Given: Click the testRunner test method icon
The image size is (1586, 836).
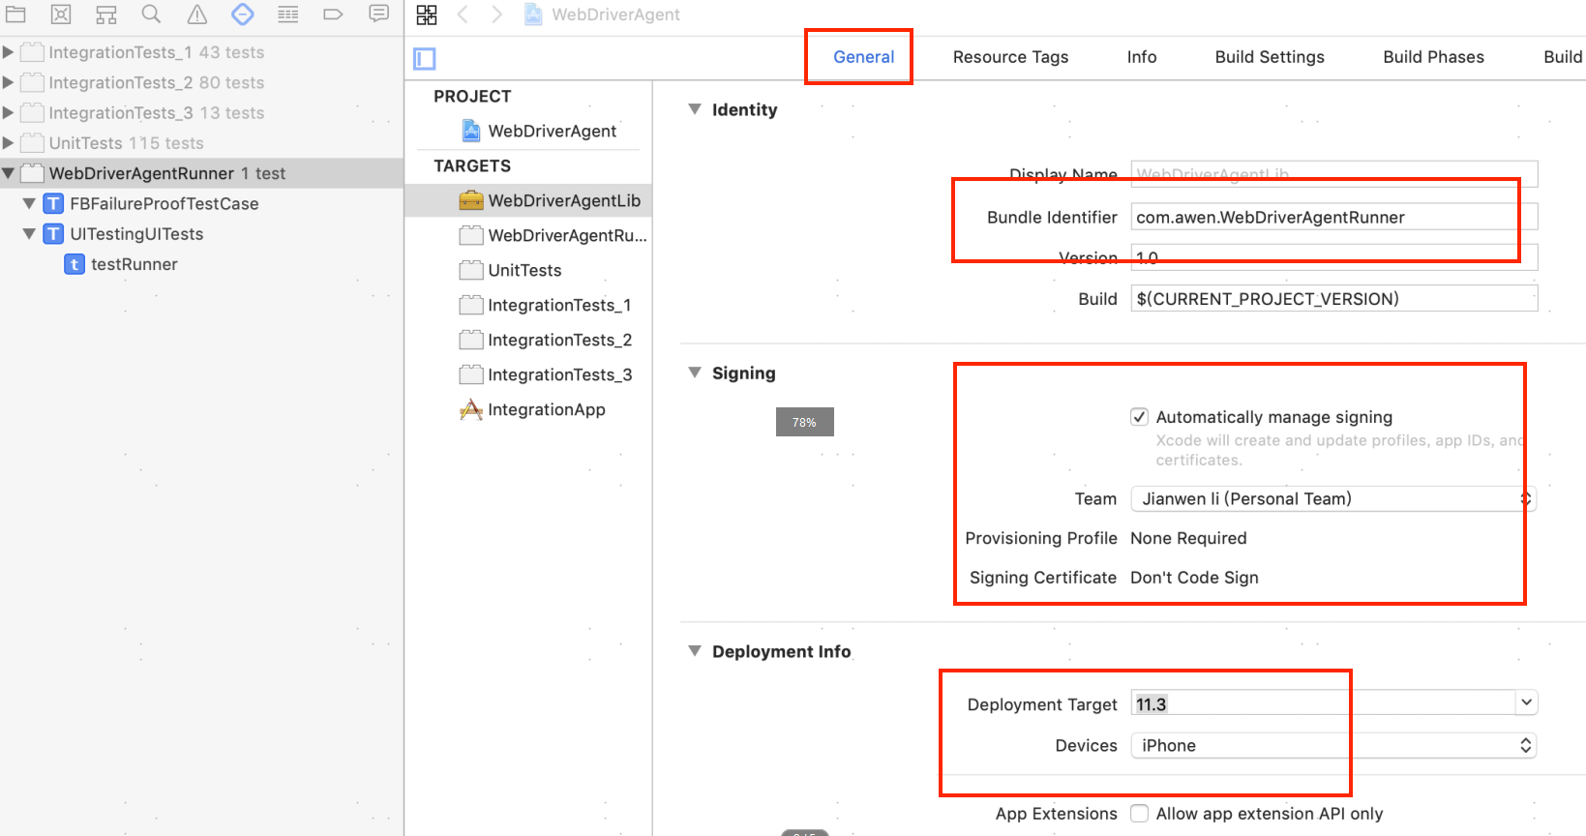Looking at the screenshot, I should (75, 264).
